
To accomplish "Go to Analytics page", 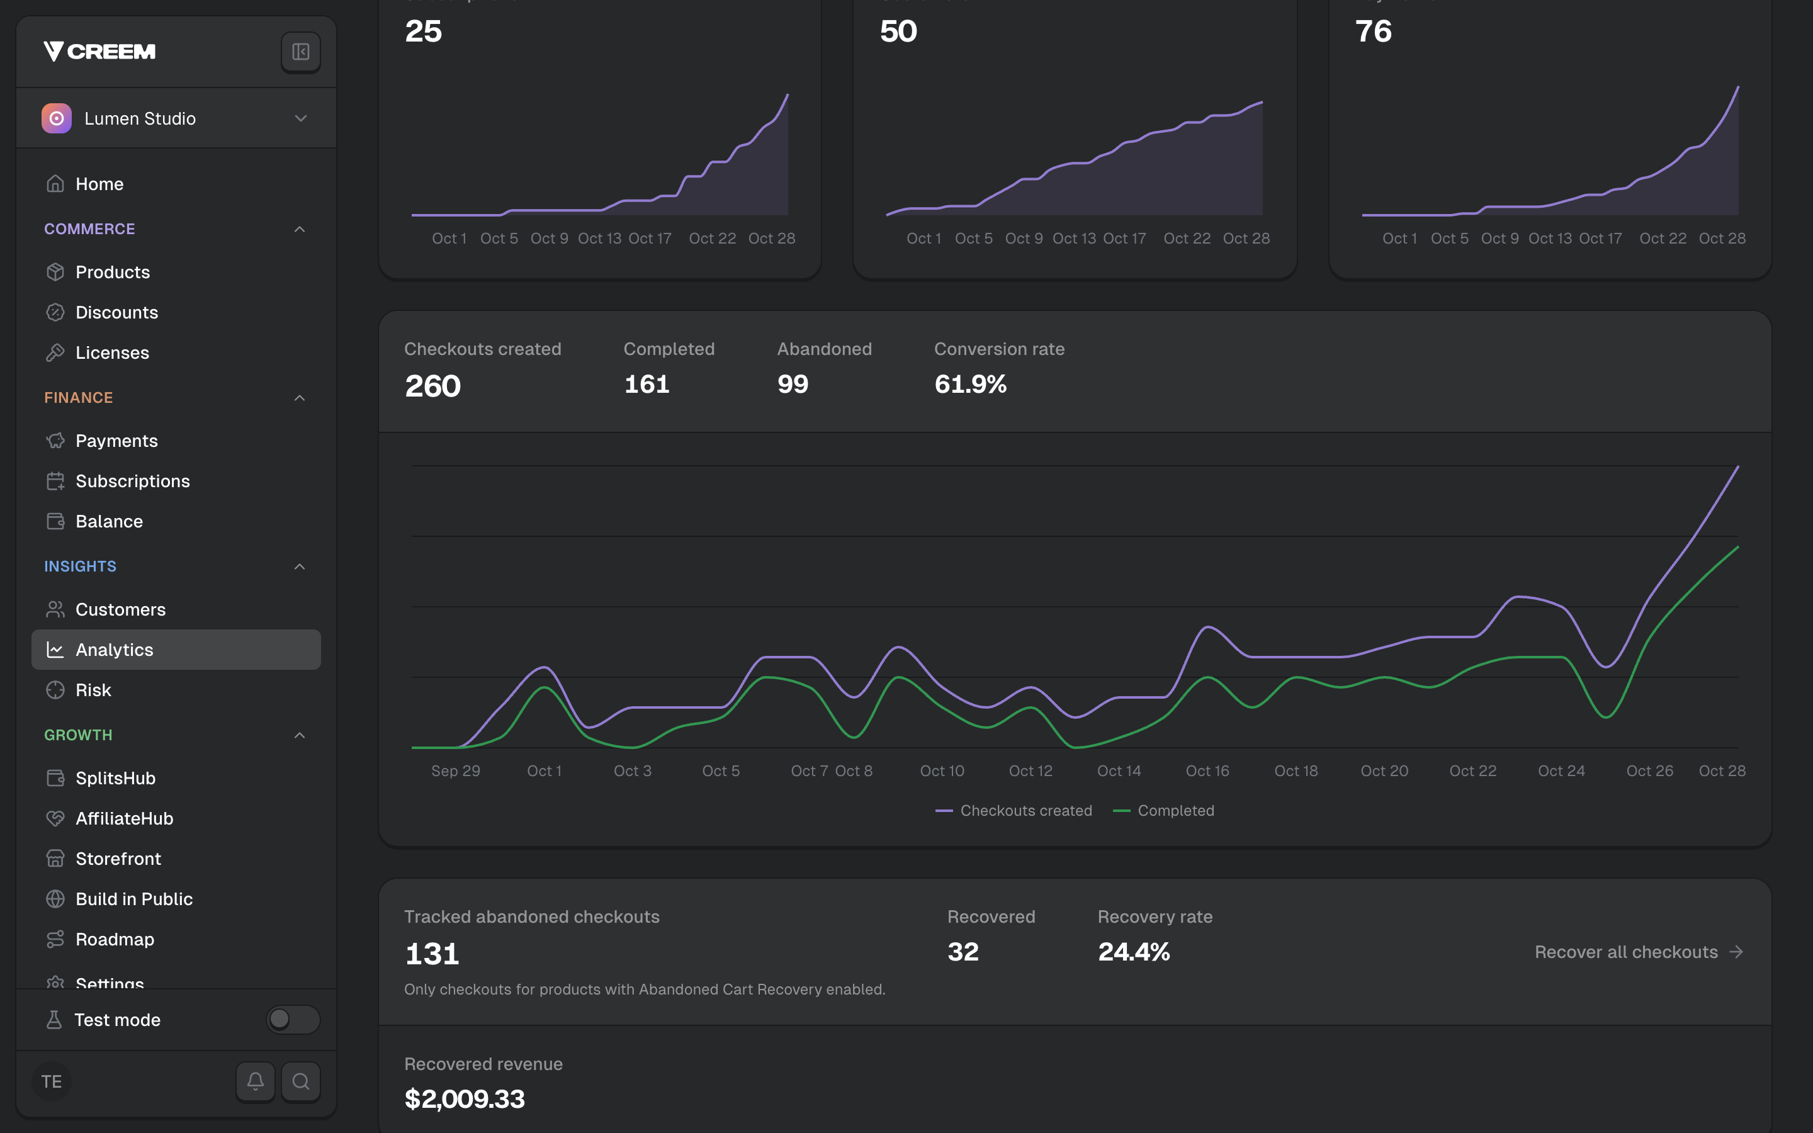I will (x=176, y=650).
